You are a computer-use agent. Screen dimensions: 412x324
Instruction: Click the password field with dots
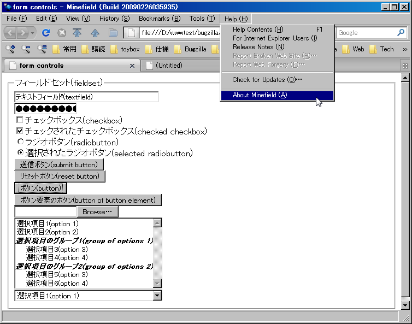click(x=45, y=109)
